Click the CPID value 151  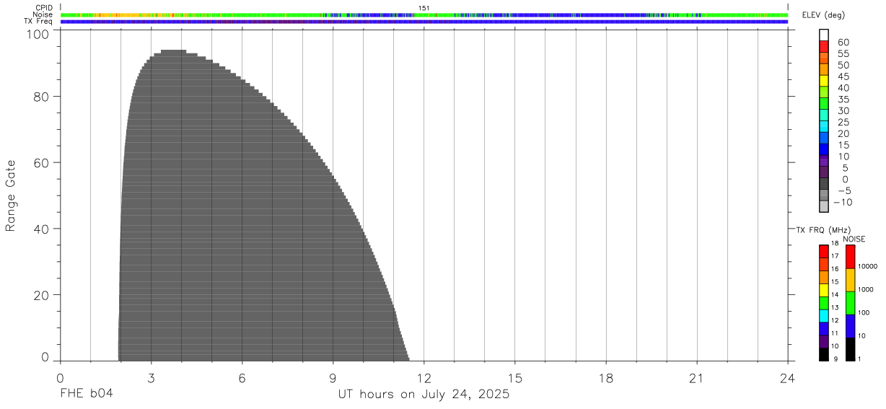(x=424, y=8)
